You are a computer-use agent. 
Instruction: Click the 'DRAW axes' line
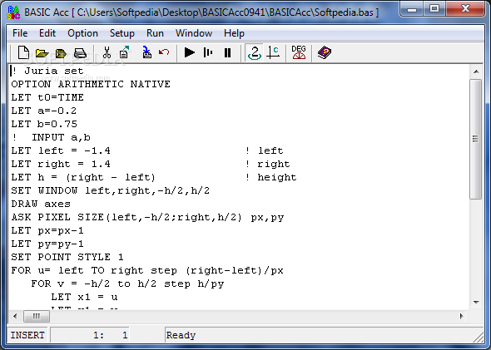coord(41,204)
